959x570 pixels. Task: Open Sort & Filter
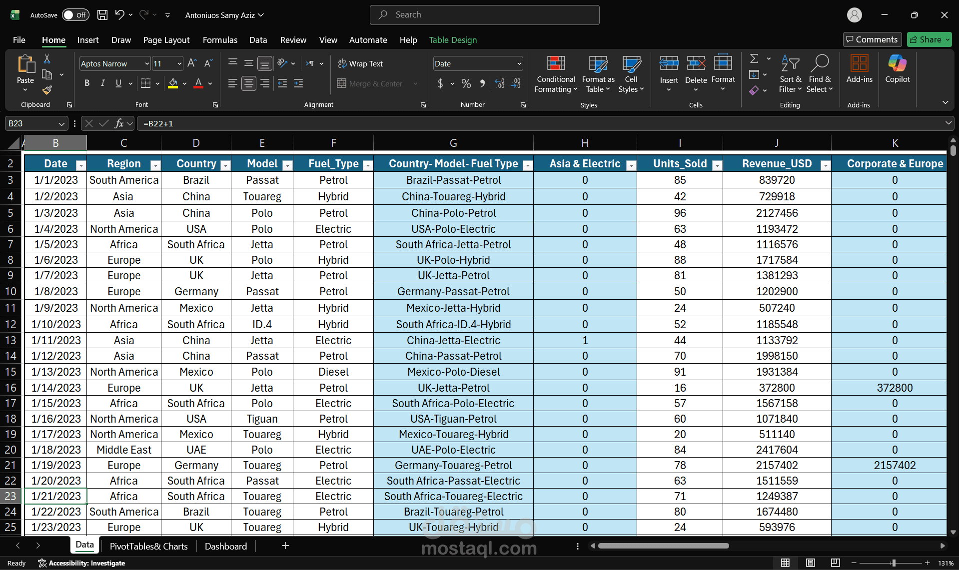pyautogui.click(x=790, y=74)
